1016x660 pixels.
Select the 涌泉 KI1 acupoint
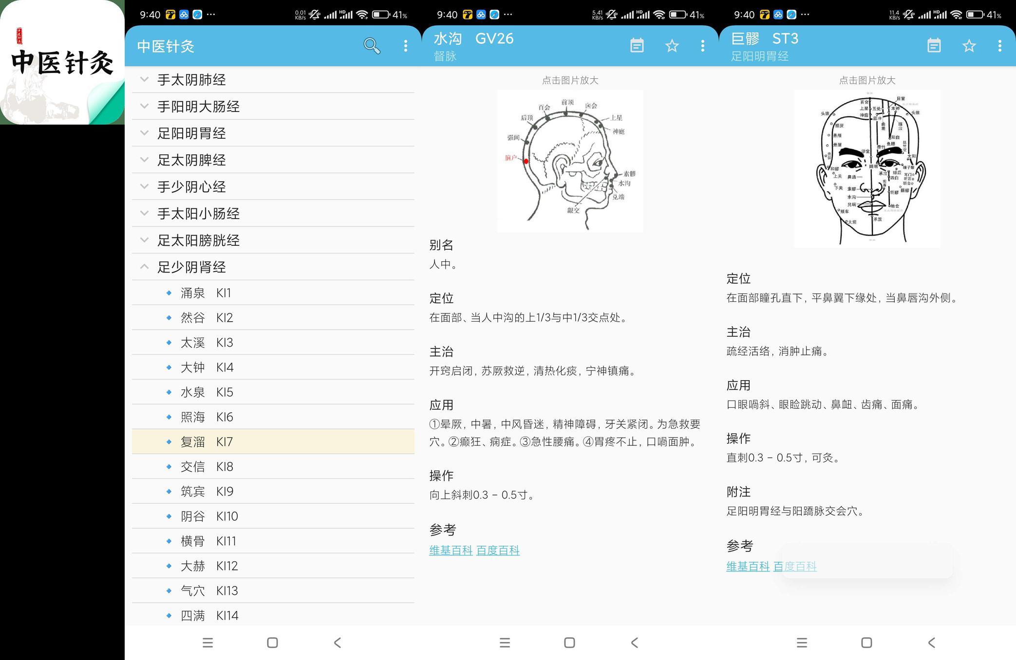tap(273, 293)
